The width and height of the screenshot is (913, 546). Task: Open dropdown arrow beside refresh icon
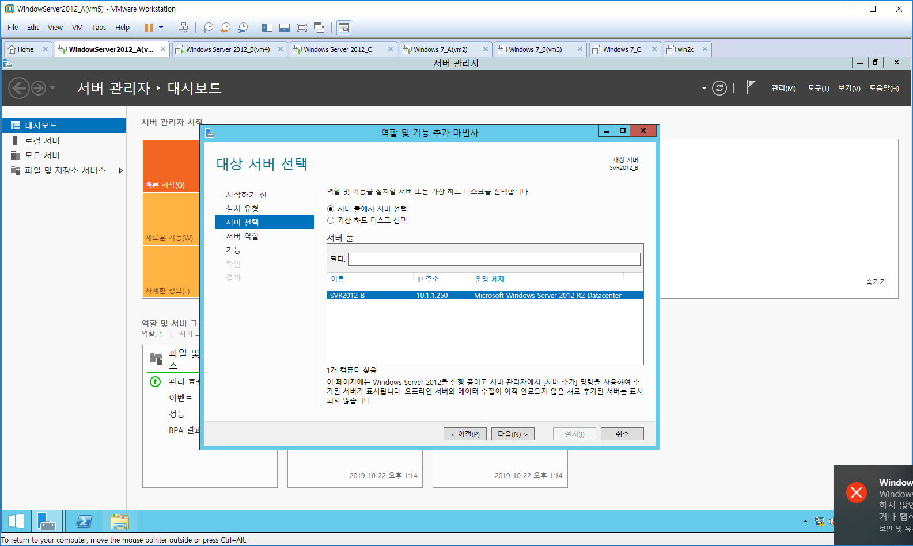tap(704, 89)
